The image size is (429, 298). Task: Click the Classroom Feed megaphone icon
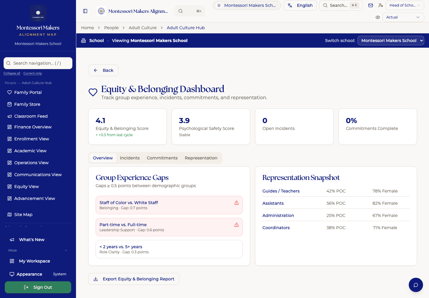coord(10,116)
